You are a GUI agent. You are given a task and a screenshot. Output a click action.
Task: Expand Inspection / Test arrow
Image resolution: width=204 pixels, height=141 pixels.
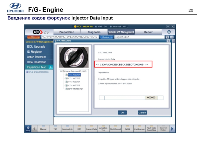pos(51,67)
